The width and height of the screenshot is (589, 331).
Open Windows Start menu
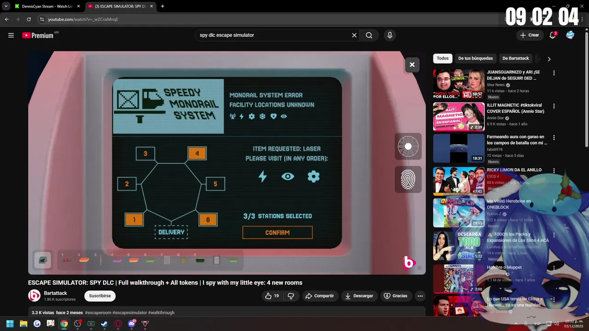click(10, 324)
